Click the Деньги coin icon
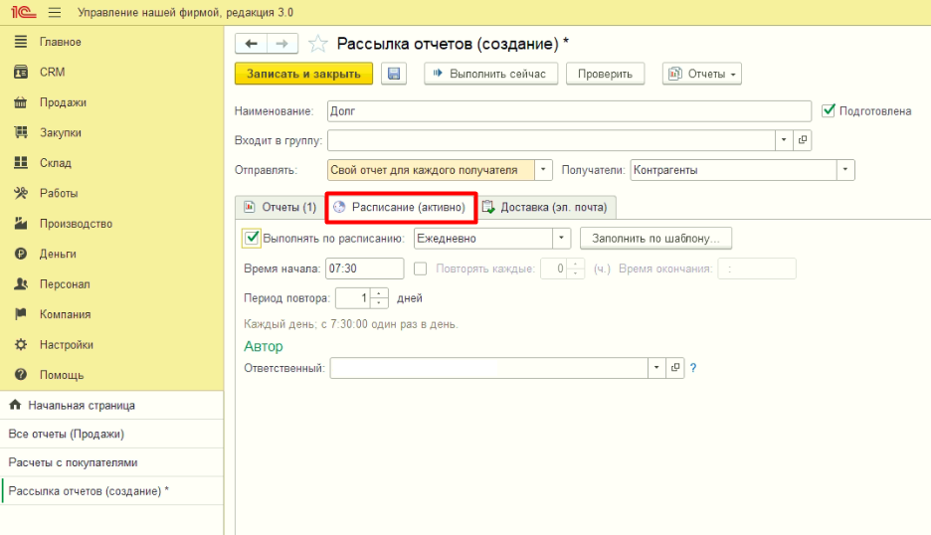This screenshot has height=535, width=931. 21,254
